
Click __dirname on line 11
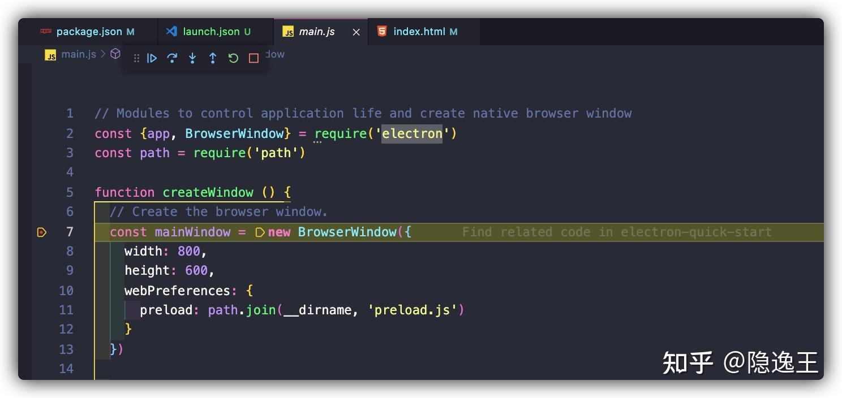click(317, 310)
